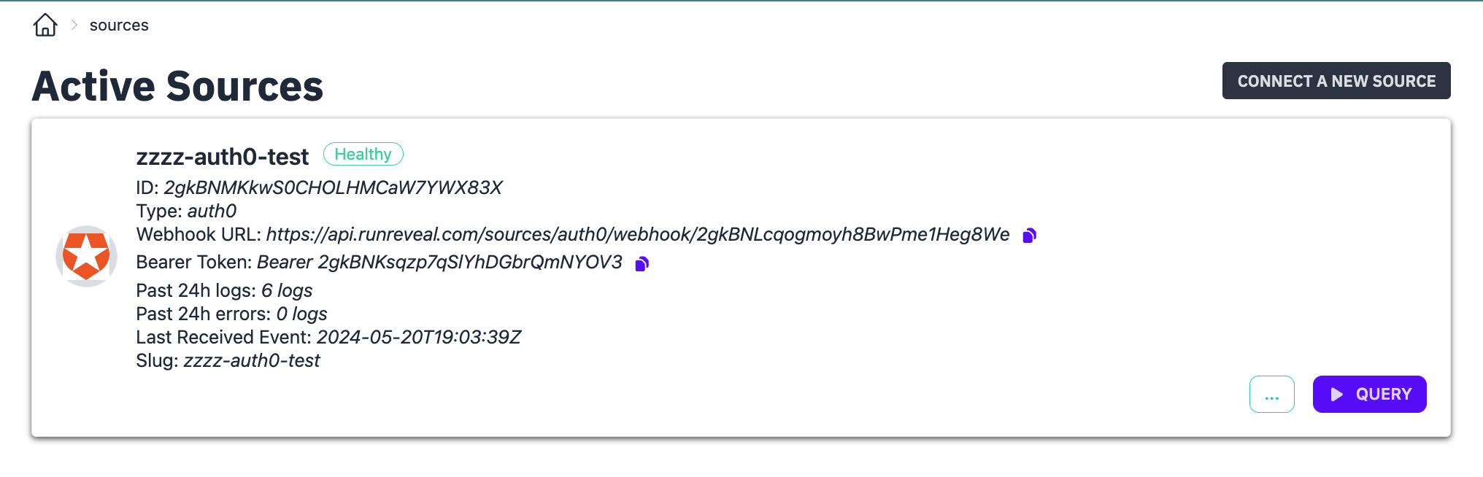Click the Past 24h logs count
Screen dimensions: 1483x477
287,291
